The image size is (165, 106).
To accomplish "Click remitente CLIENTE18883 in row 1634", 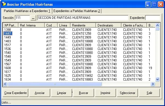I will [82, 79].
